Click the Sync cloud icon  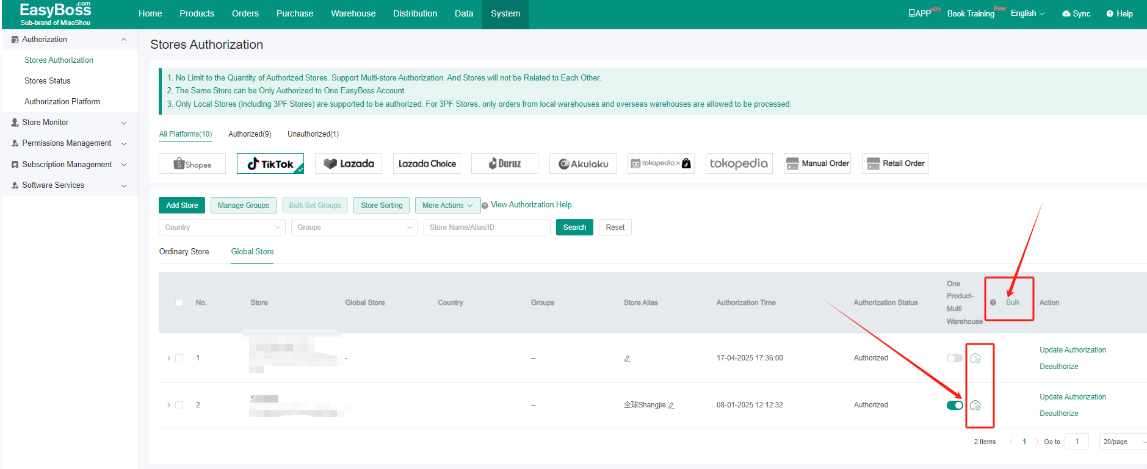tap(1066, 13)
